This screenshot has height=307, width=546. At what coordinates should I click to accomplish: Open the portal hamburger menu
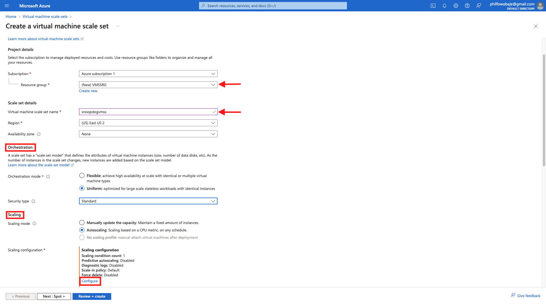7,6
